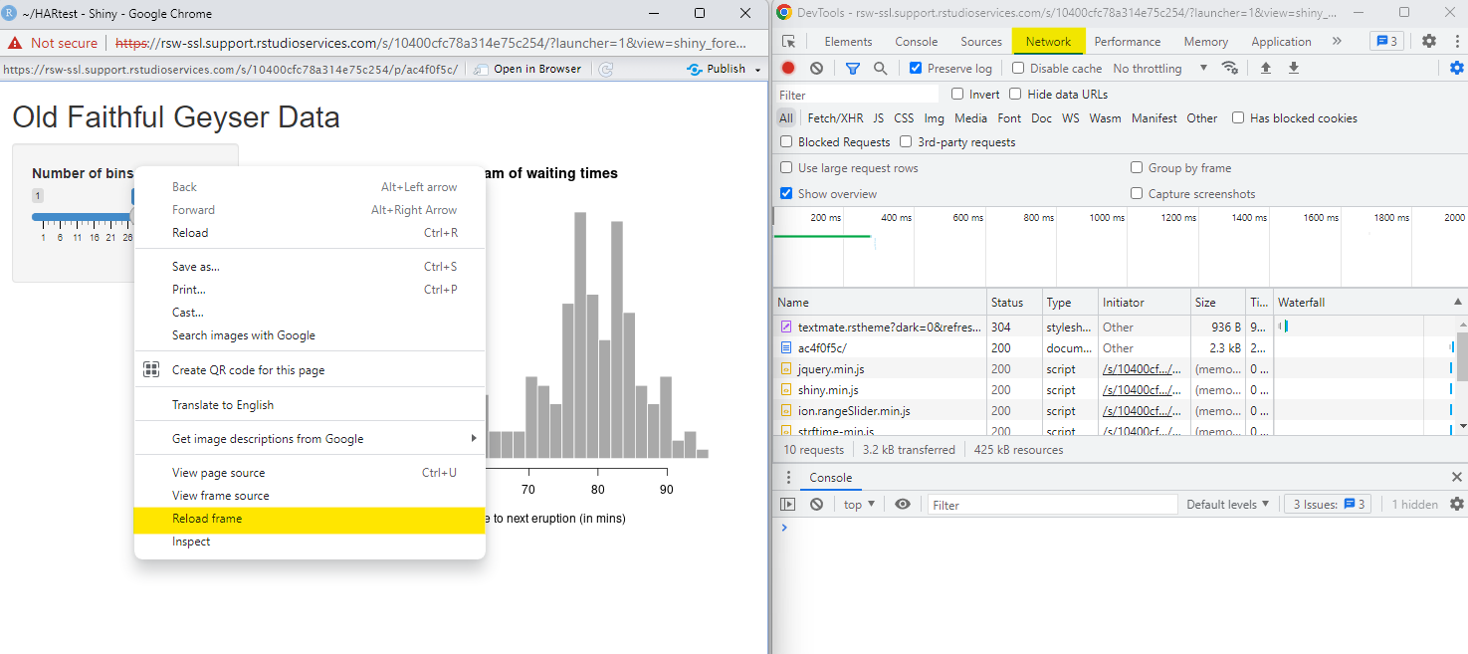Uncheck the Preserve log checkbox
1468x654 pixels.
pos(916,69)
